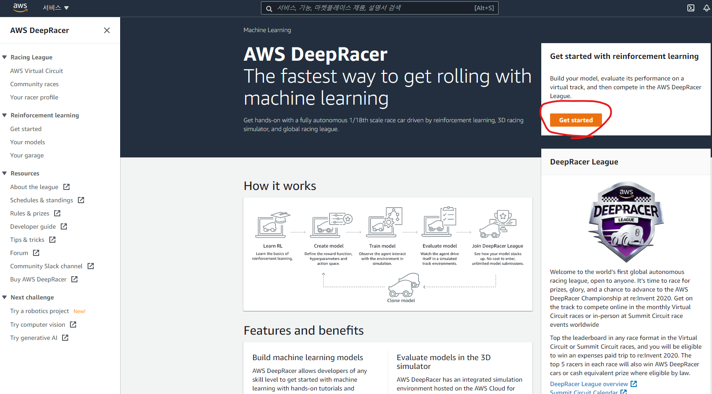The height and width of the screenshot is (394, 712).
Task: Click the DeepRacer League badge logo
Action: 626,223
